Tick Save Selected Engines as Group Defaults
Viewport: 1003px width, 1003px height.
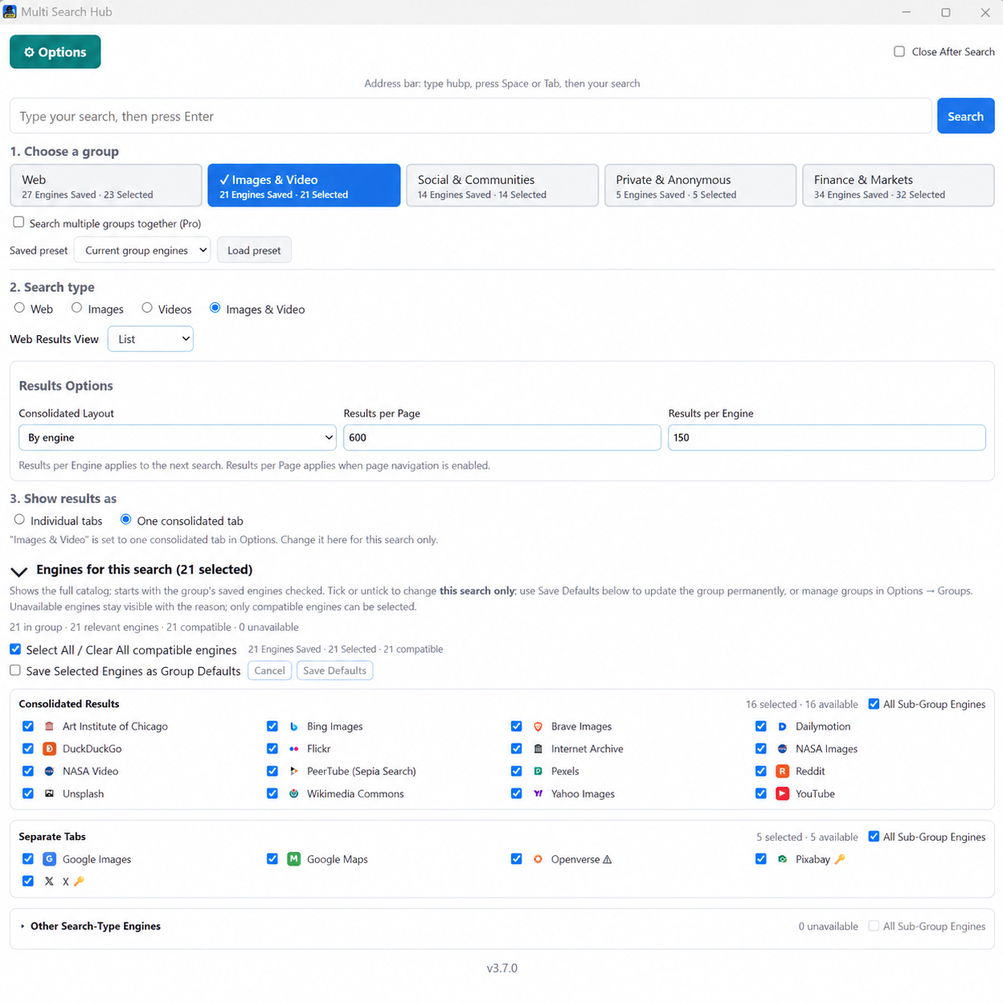[15, 670]
